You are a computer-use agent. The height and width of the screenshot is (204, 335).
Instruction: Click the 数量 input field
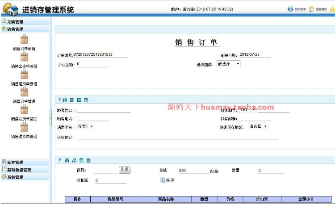[271, 171]
